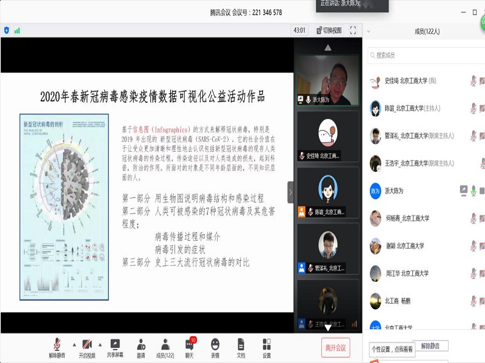The width and height of the screenshot is (485, 363).
Task: Click the 邀请 invite icon
Action: click(x=141, y=347)
